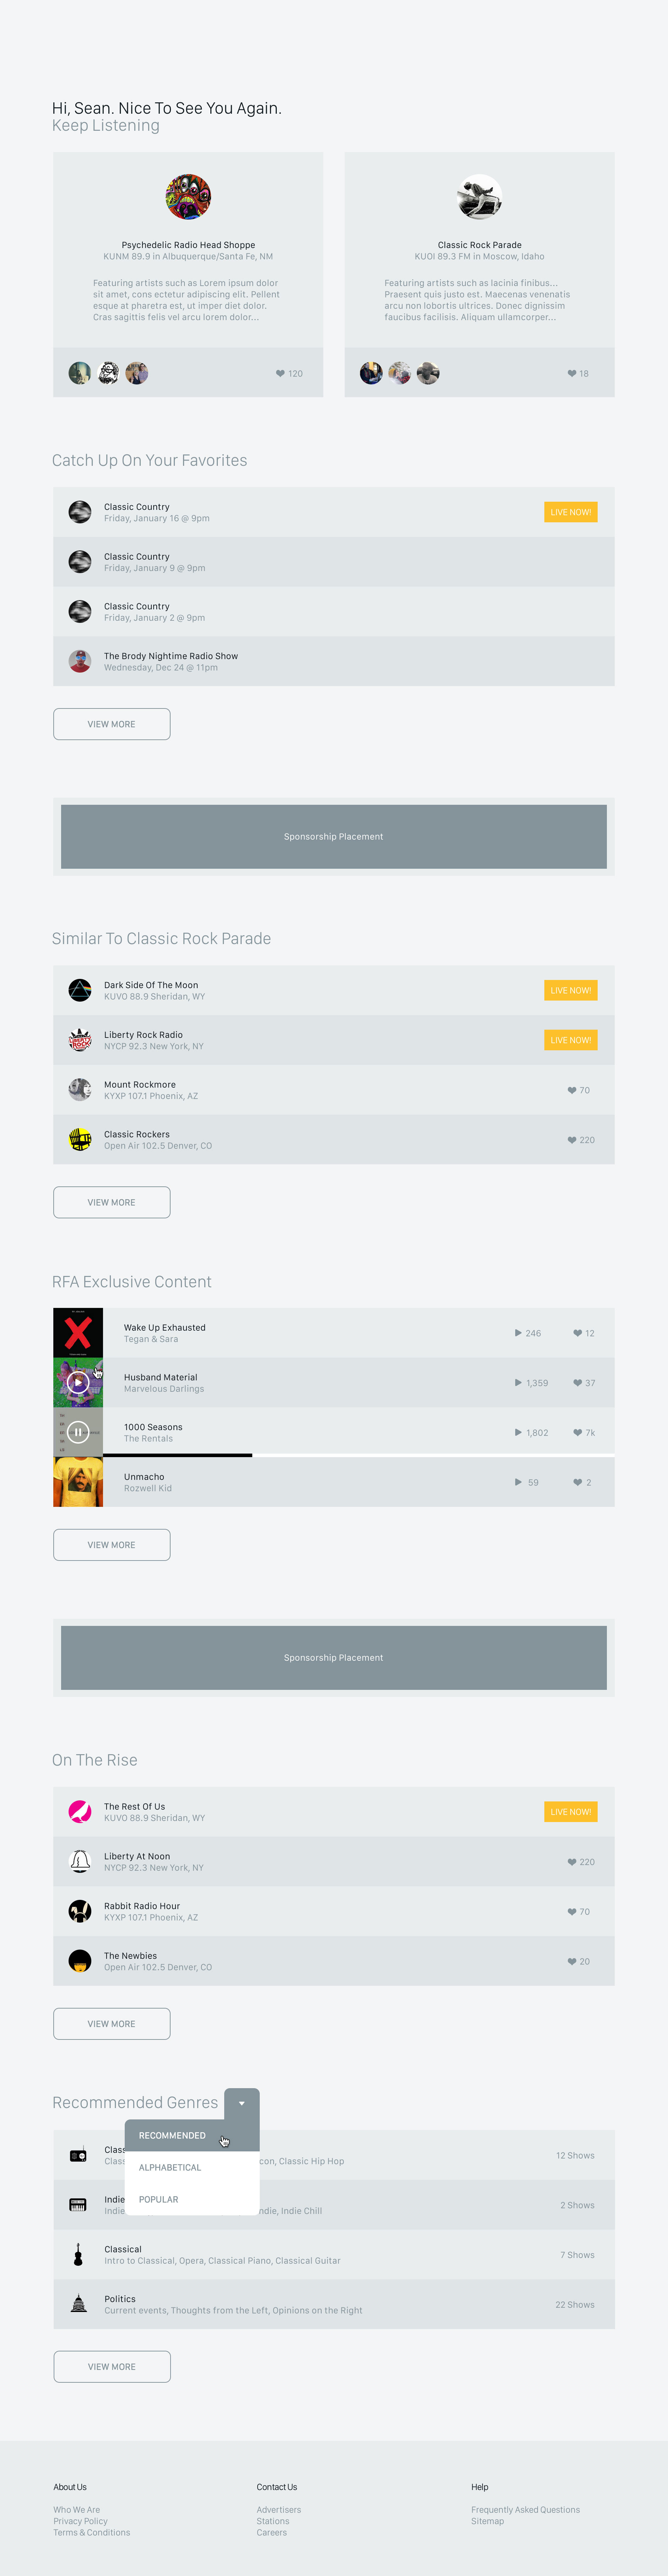Open the Wake Up Exhausted album thumbnail
Viewport: 668px width, 2576px height.
point(78,1332)
